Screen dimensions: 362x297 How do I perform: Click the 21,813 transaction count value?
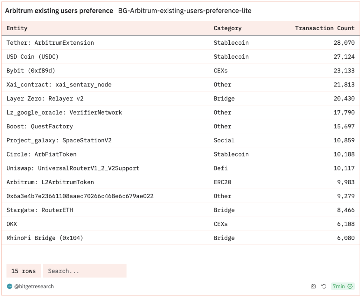click(x=344, y=84)
